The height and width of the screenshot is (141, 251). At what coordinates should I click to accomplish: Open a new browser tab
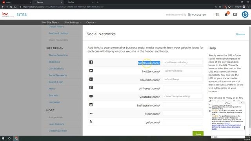pos(98,2)
